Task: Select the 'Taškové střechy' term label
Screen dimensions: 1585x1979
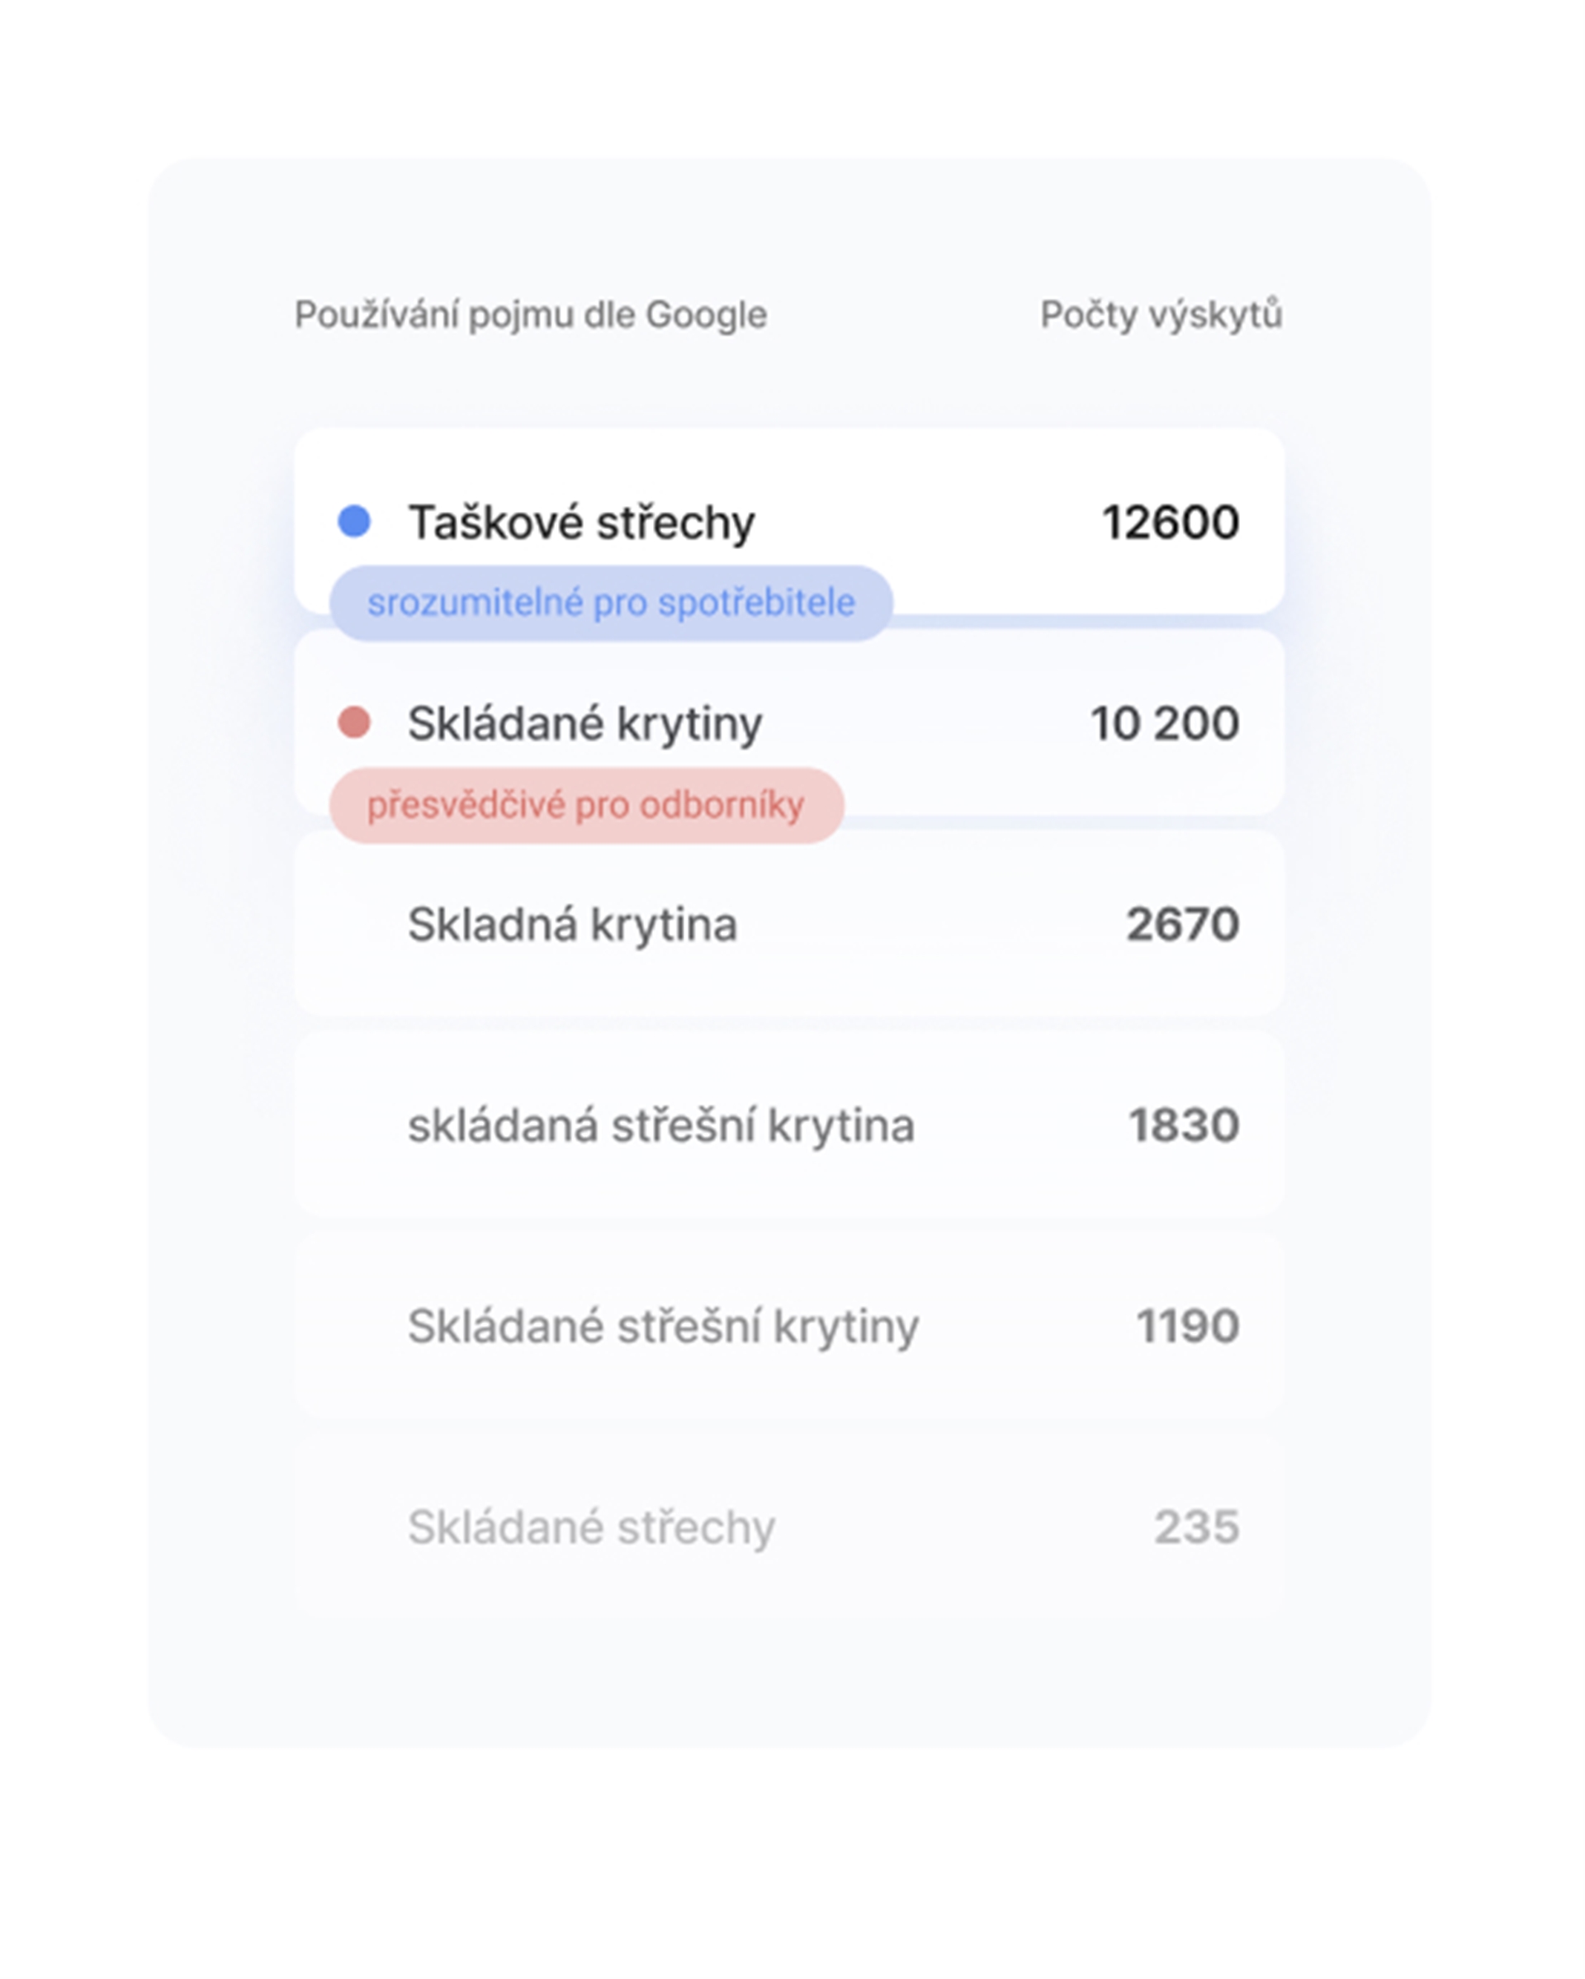Action: point(581,523)
